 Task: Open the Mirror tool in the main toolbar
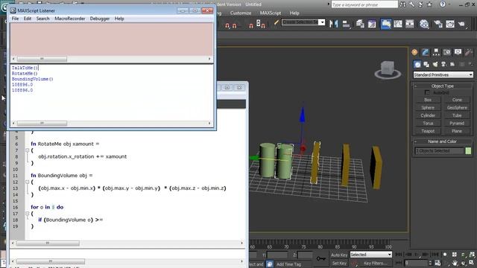pyautogui.click(x=333, y=24)
